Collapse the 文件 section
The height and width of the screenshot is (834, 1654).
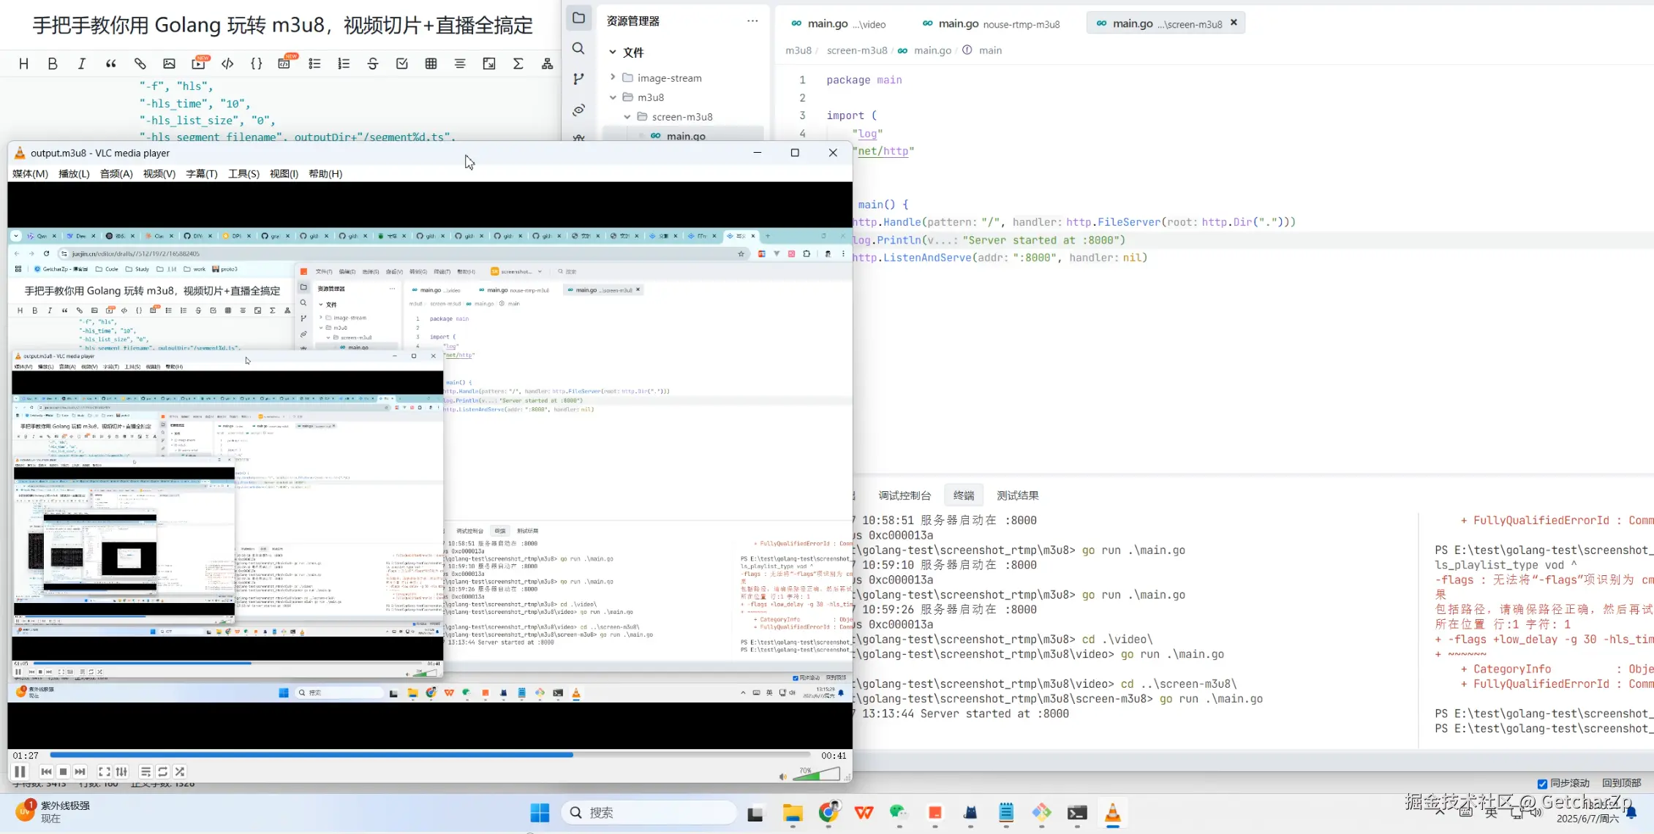tap(613, 53)
